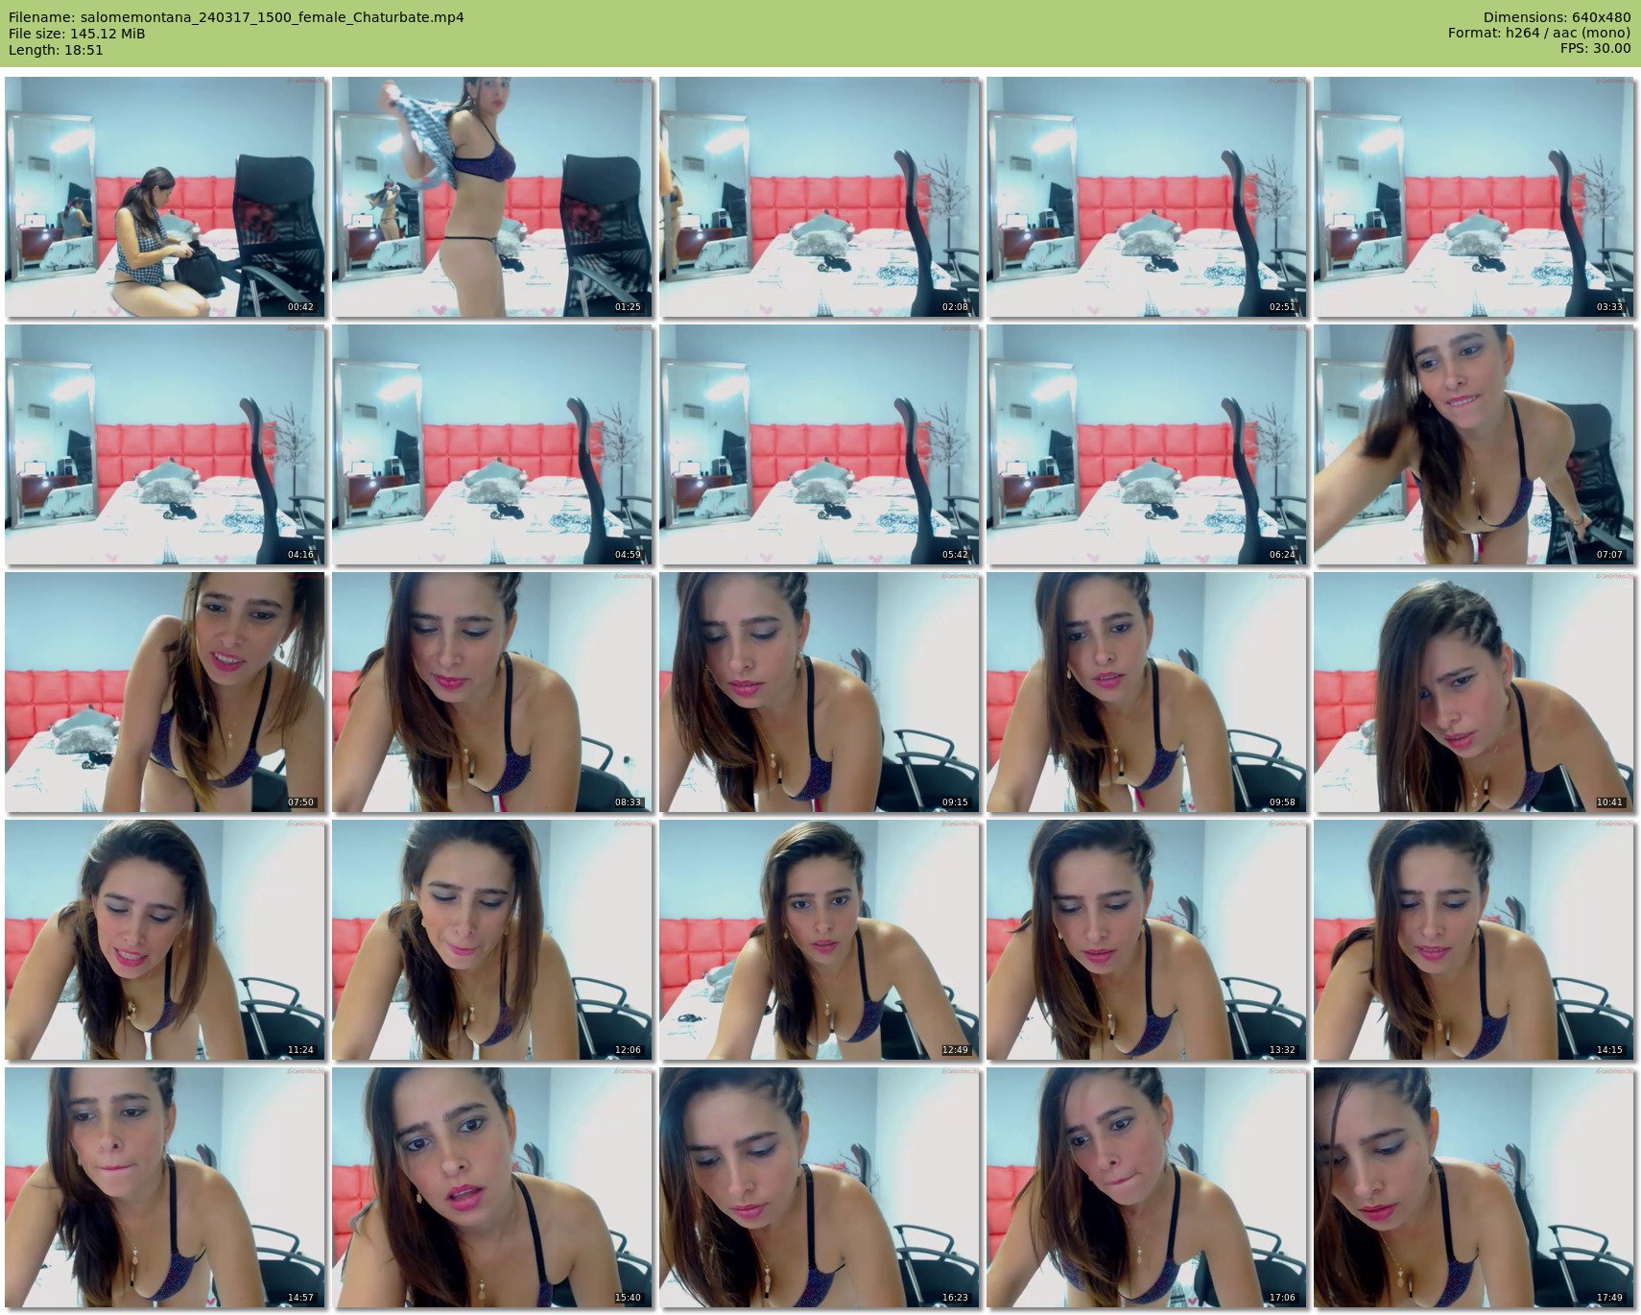Open the frame stamped 08:33
1641x1315 pixels.
491,692
